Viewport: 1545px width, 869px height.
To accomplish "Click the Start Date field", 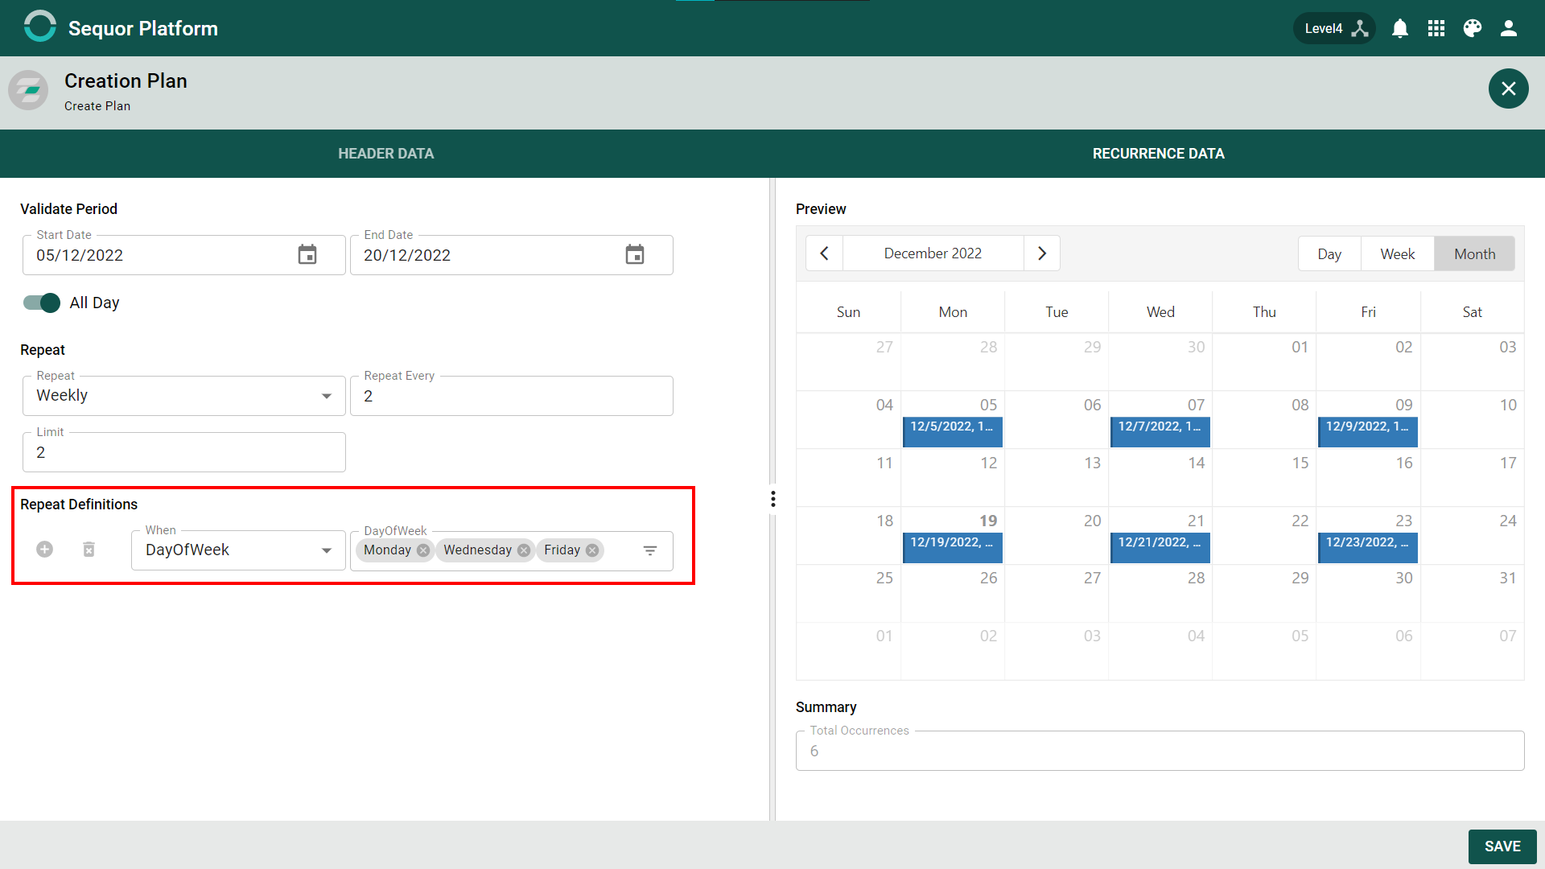I will click(x=184, y=255).
